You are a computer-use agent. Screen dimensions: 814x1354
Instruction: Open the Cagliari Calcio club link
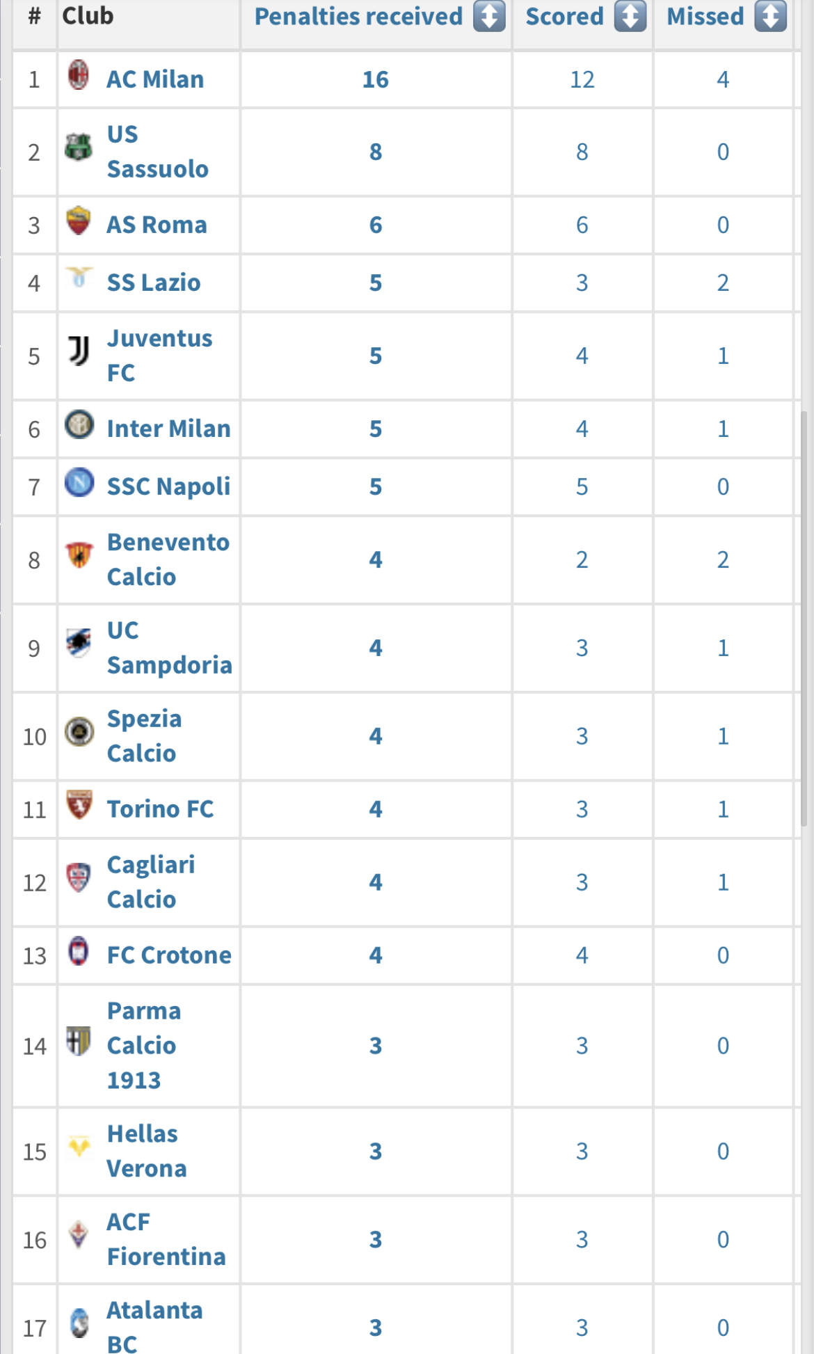point(150,882)
